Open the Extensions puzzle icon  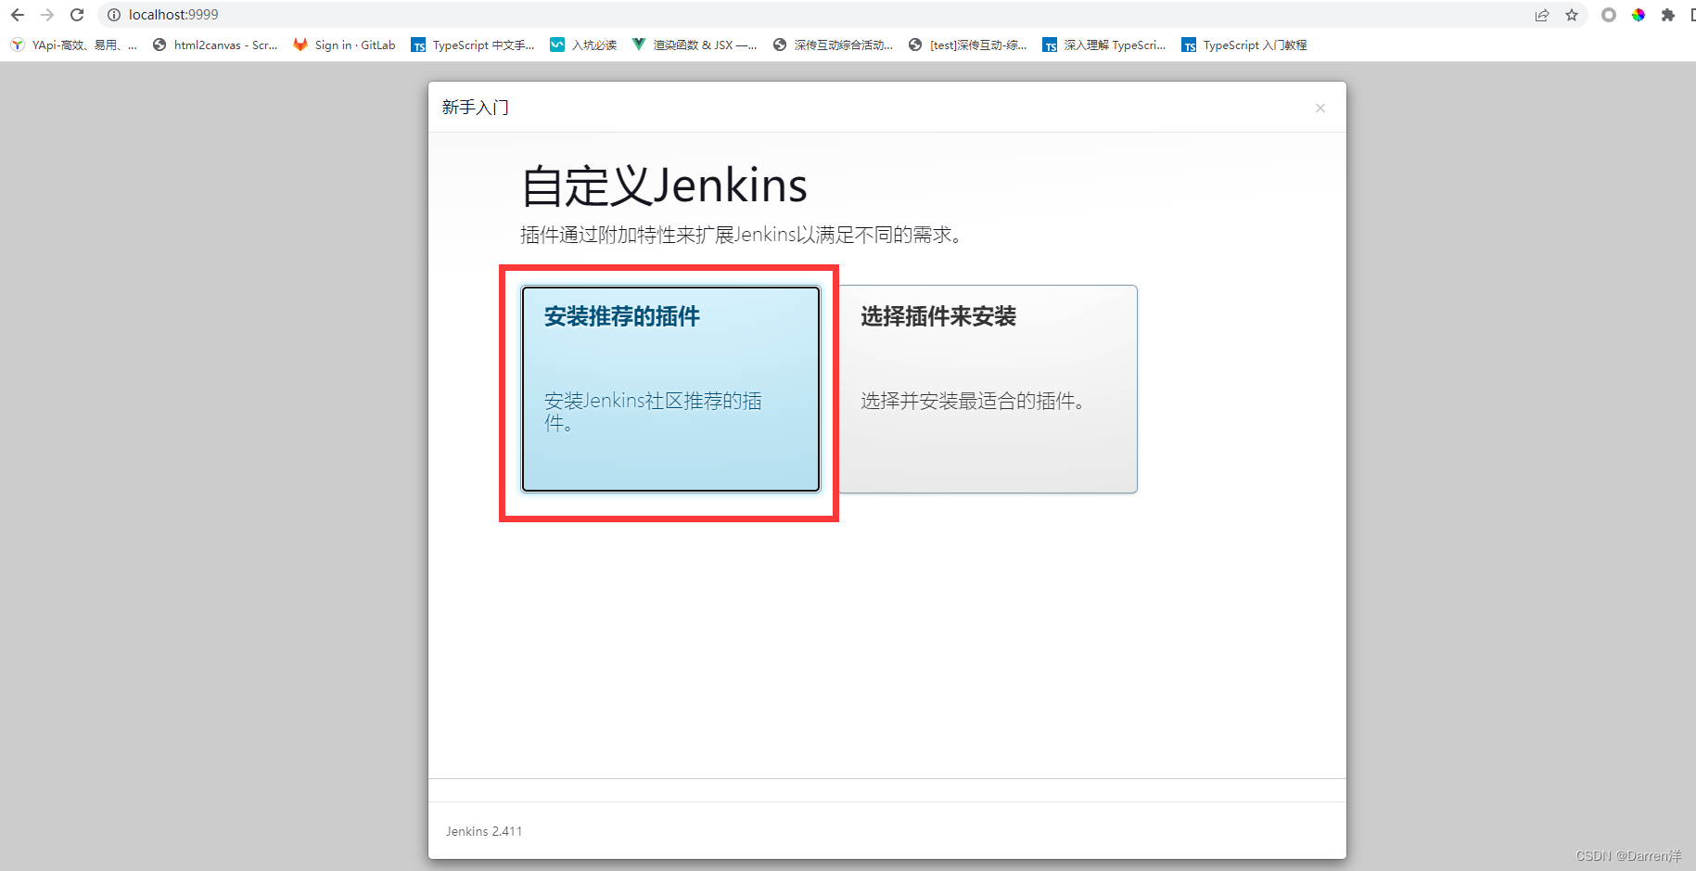pyautogui.click(x=1668, y=15)
